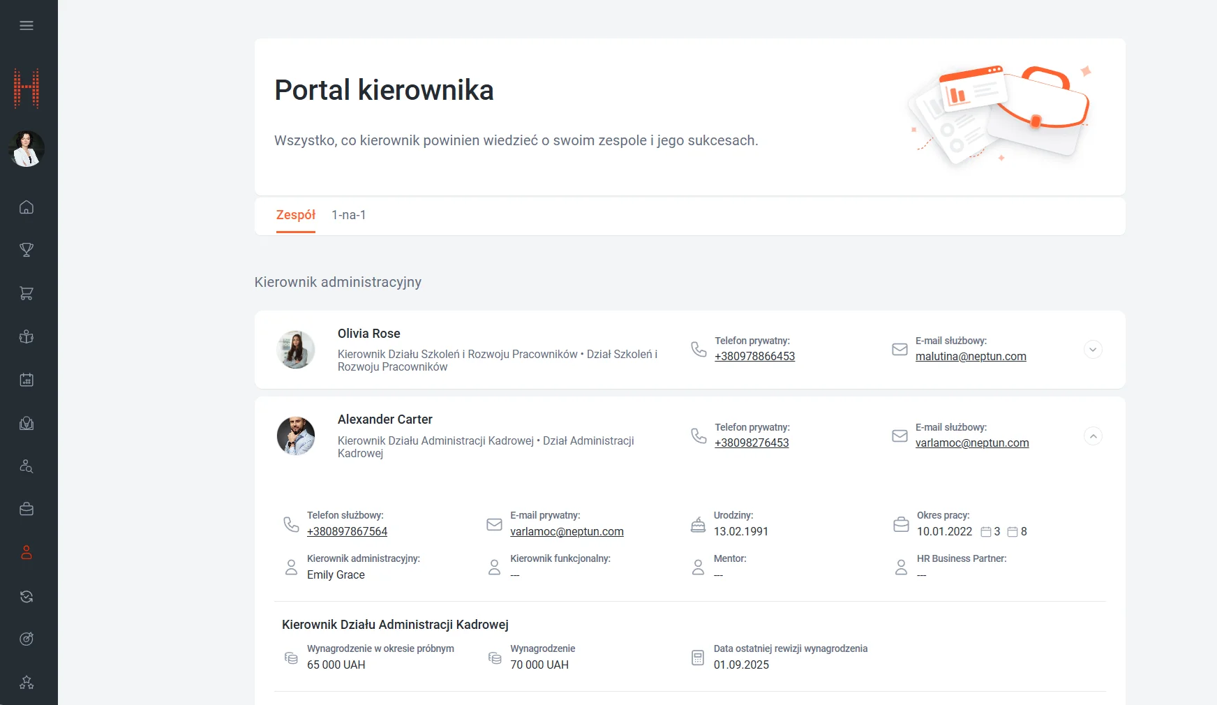Viewport: 1217px width, 705px height.
Task: Click Alexander Carter's profile photo
Action: (x=296, y=436)
